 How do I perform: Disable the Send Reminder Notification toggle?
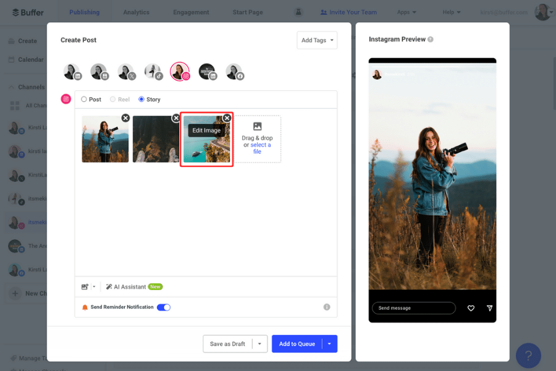pos(164,307)
